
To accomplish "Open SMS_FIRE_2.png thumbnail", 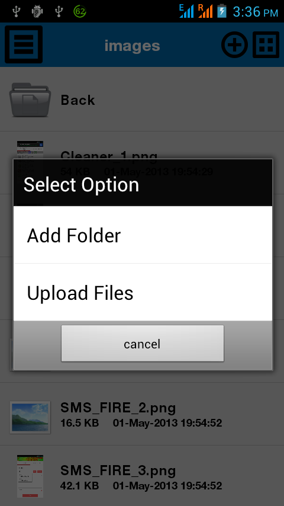I will point(30,417).
